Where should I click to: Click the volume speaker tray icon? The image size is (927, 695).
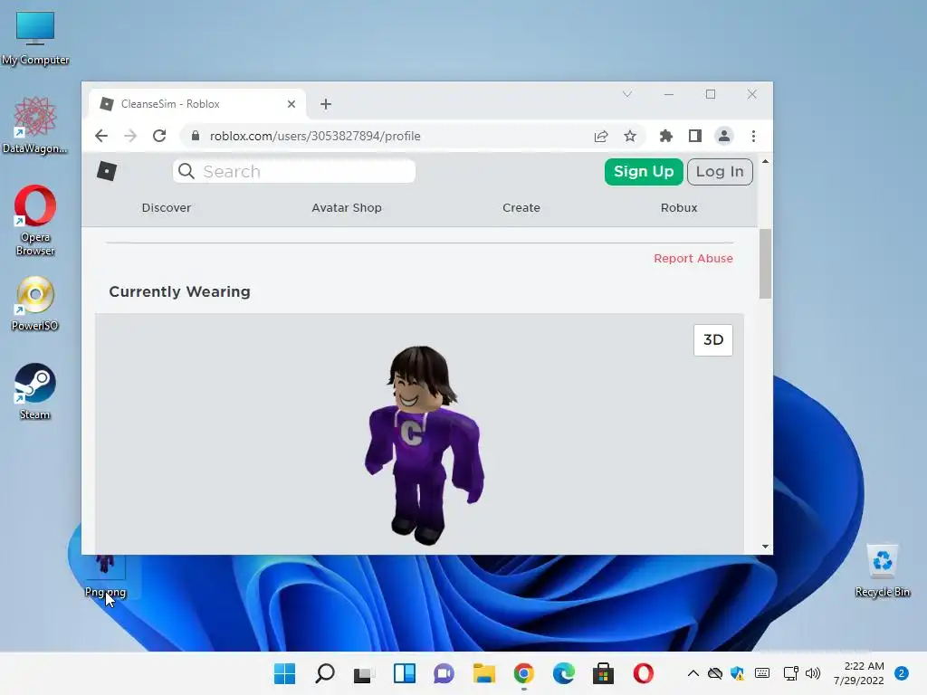(813, 673)
